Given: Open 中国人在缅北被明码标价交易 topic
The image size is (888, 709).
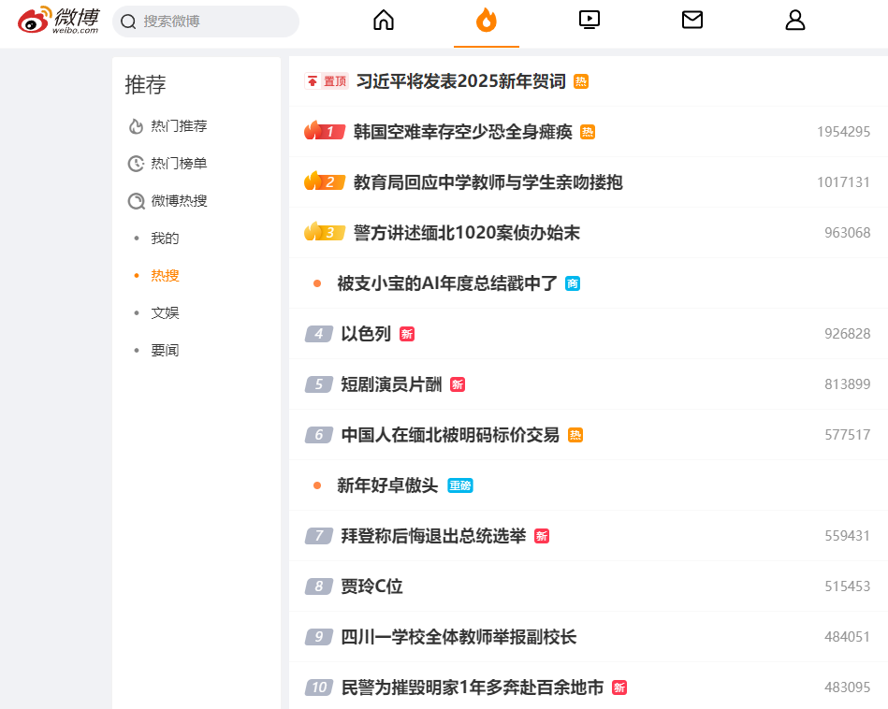Looking at the screenshot, I should tap(450, 435).
